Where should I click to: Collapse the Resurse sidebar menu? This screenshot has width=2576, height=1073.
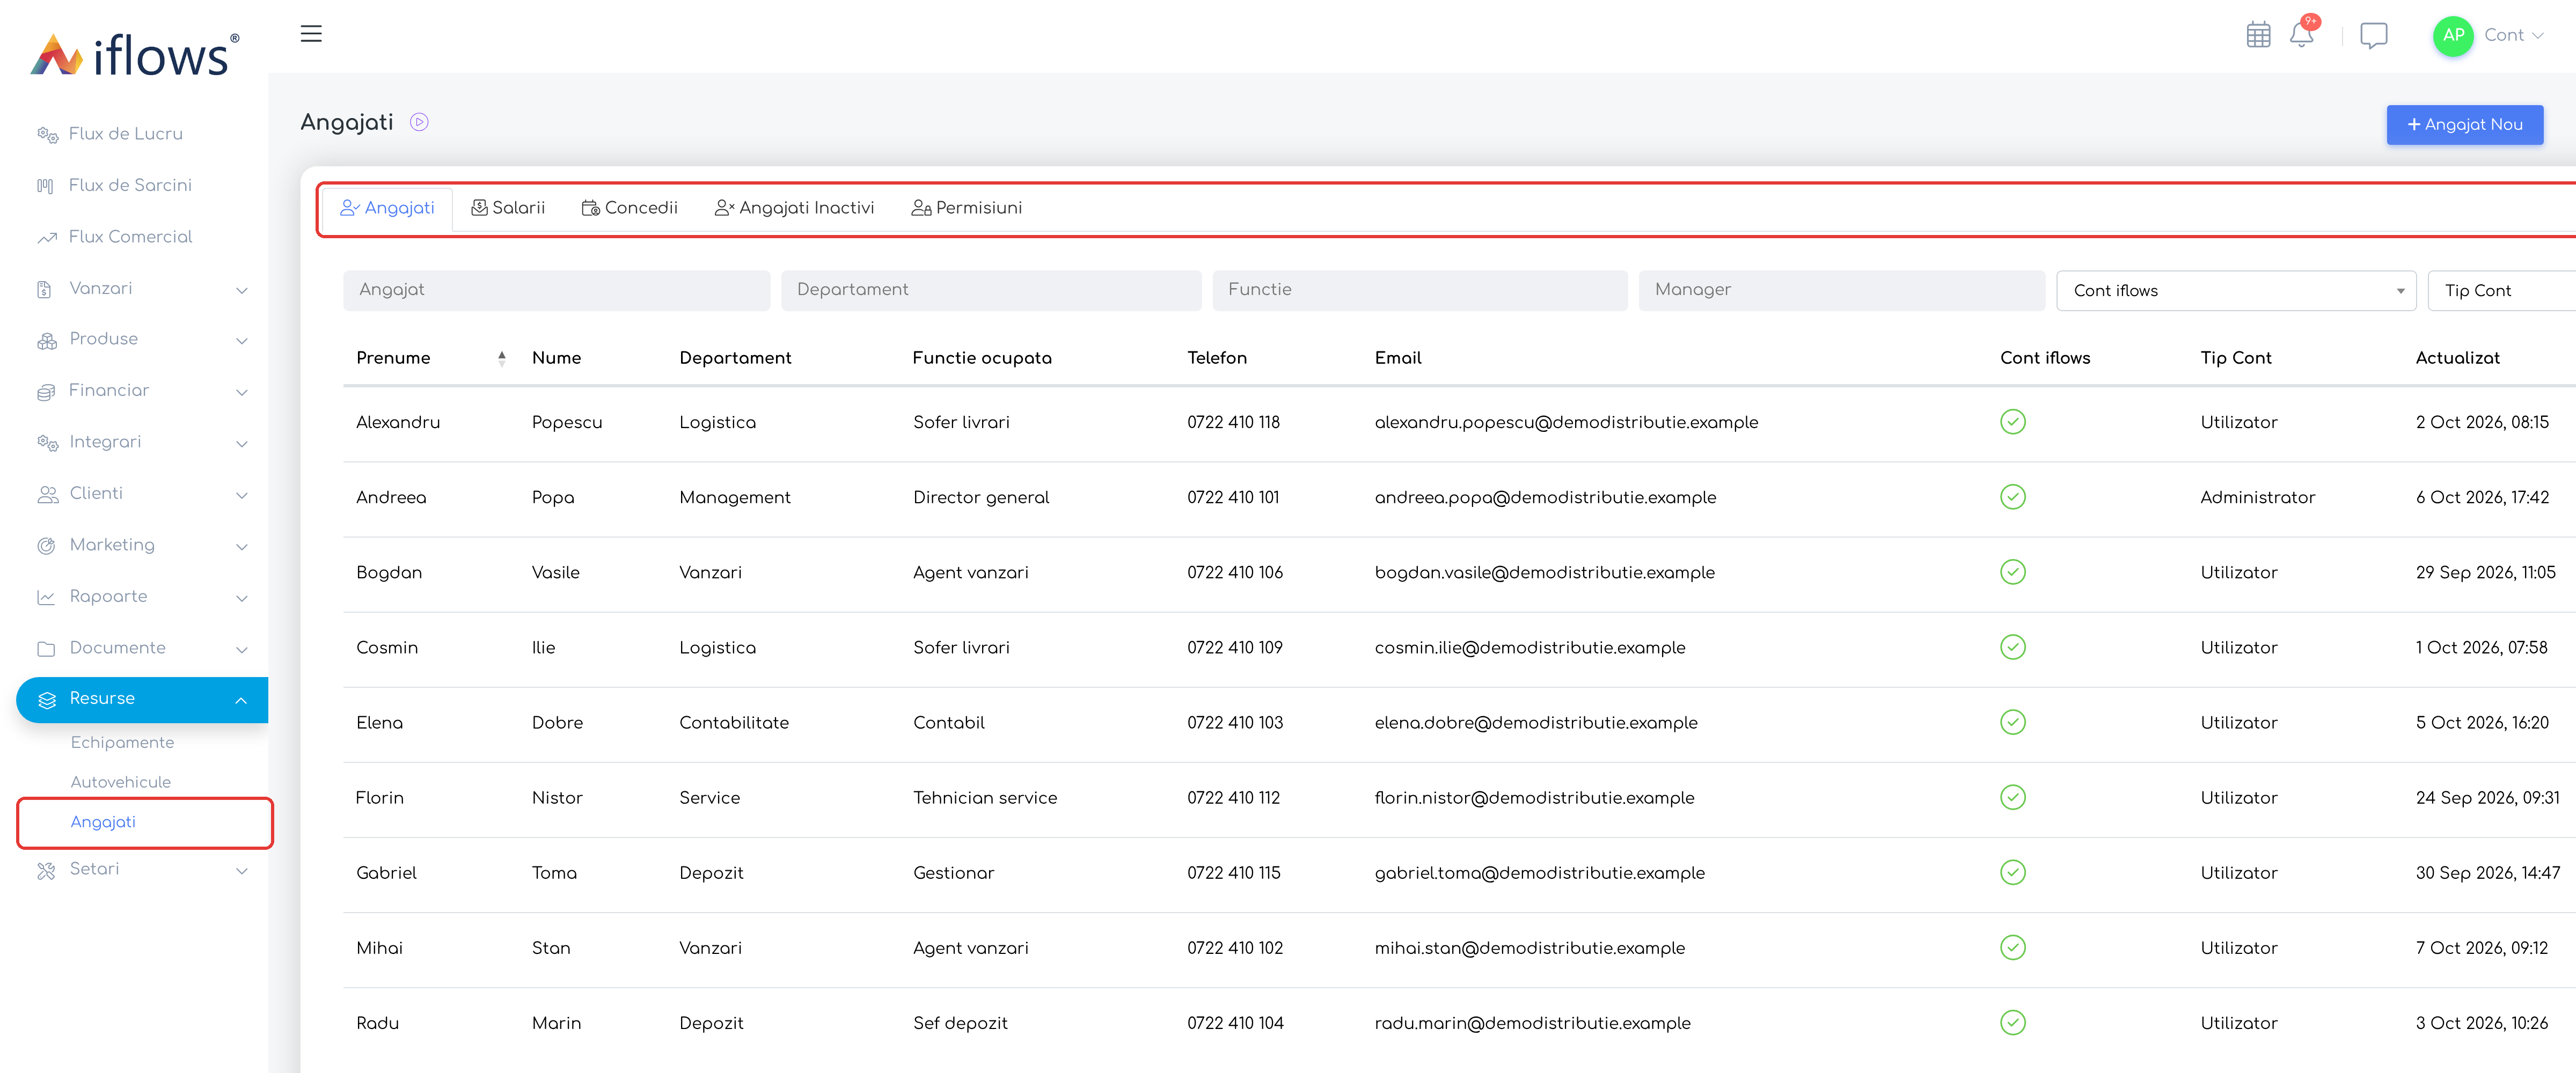point(142,699)
